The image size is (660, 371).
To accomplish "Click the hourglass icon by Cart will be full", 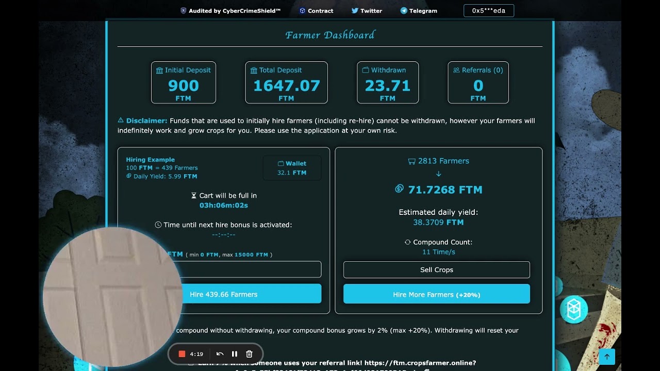I will [194, 195].
